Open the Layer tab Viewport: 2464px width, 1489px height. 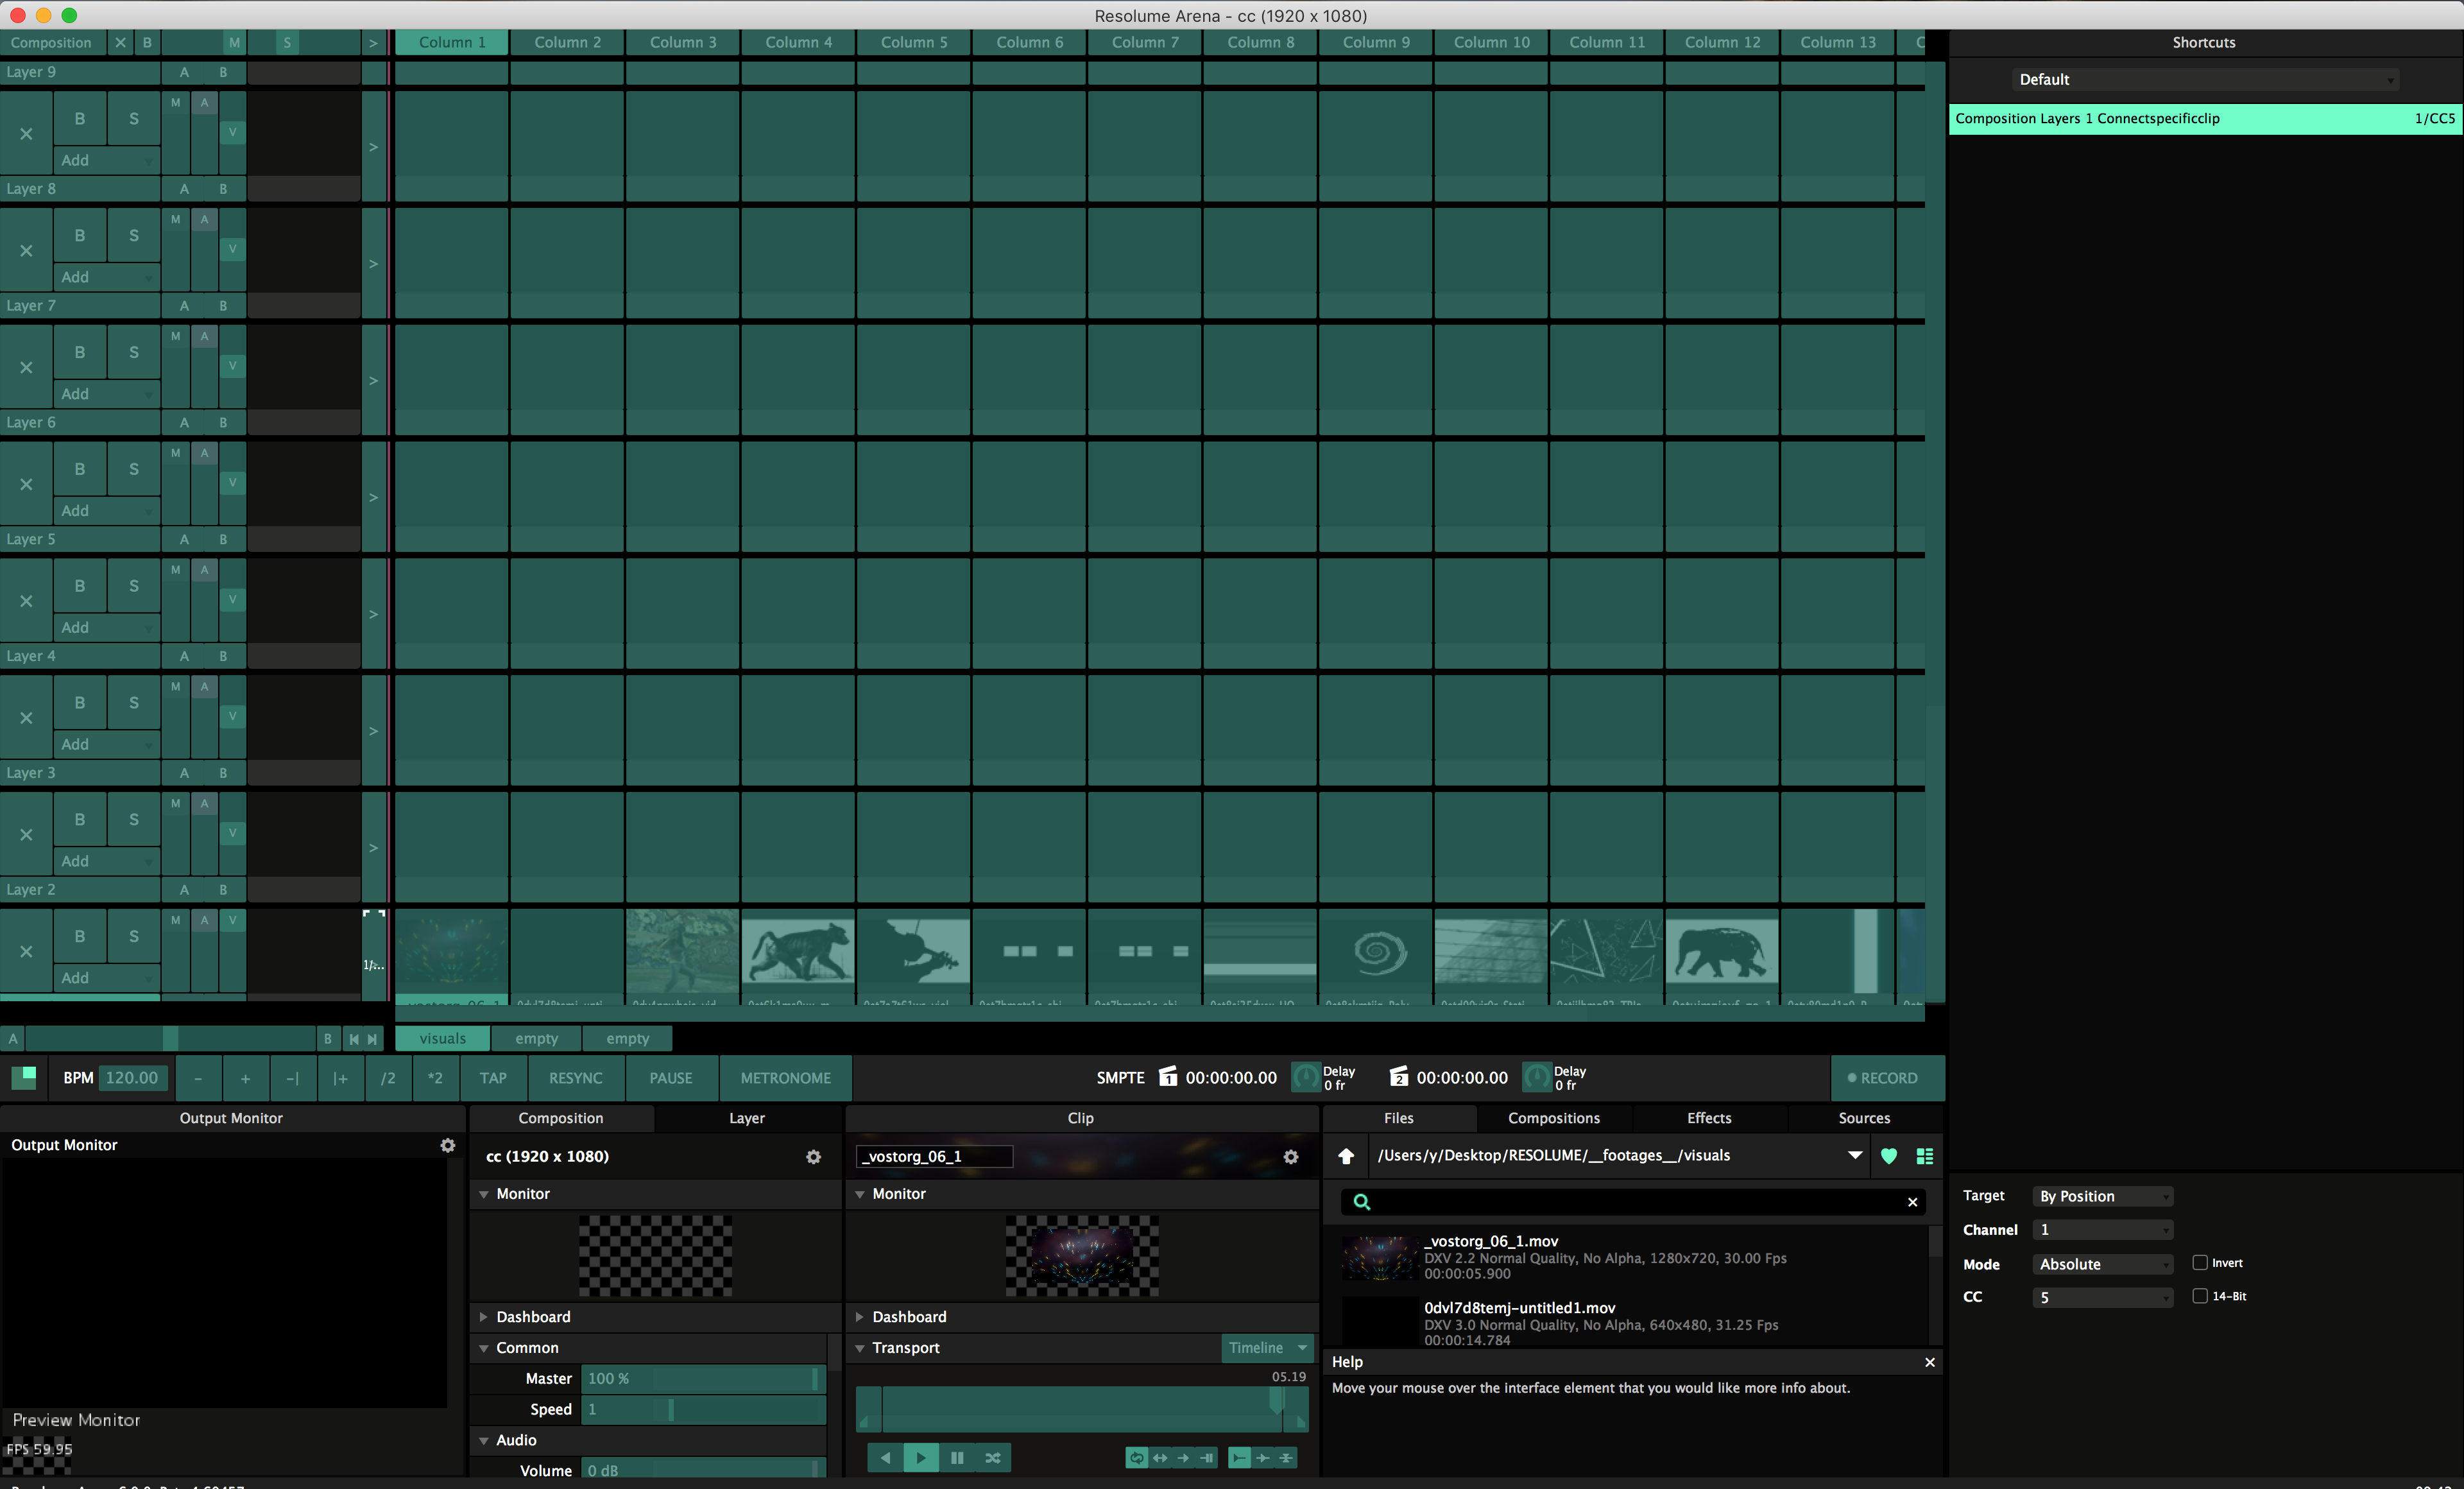(x=746, y=1118)
